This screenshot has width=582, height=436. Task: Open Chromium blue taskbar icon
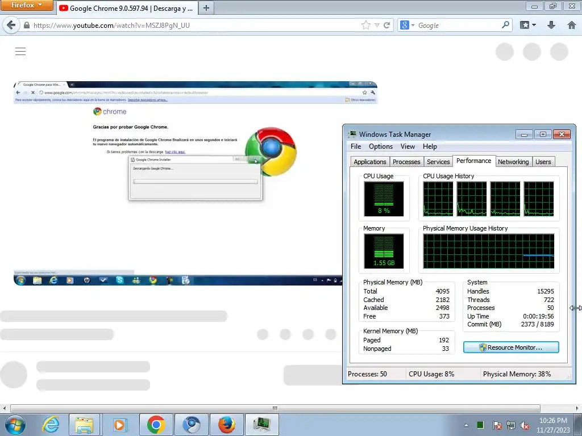pos(192,425)
